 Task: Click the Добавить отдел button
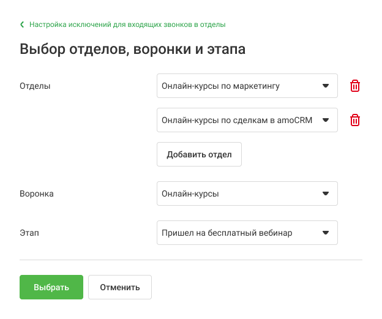coord(199,154)
